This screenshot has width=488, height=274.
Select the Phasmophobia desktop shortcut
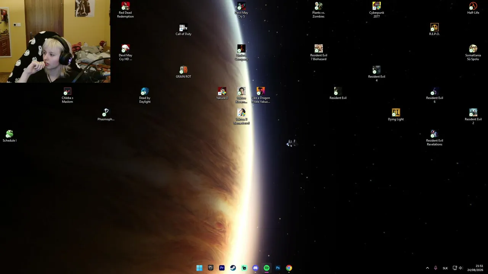tap(106, 115)
